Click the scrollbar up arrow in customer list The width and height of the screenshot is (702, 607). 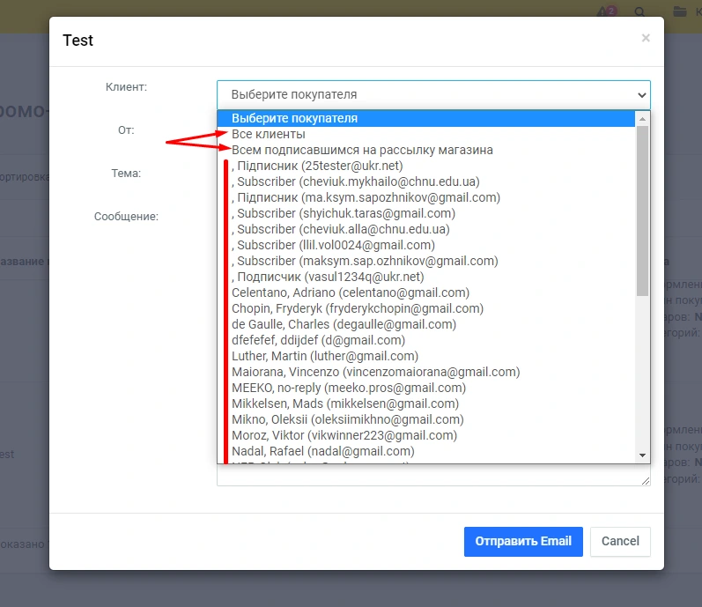642,118
